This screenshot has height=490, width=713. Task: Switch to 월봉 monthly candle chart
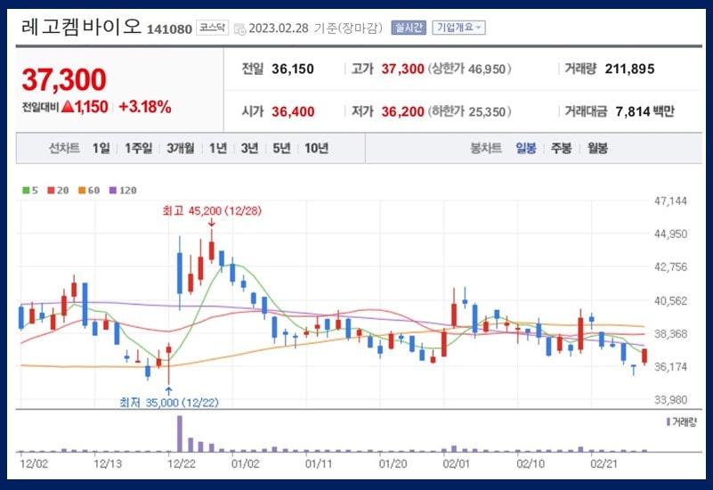(597, 148)
